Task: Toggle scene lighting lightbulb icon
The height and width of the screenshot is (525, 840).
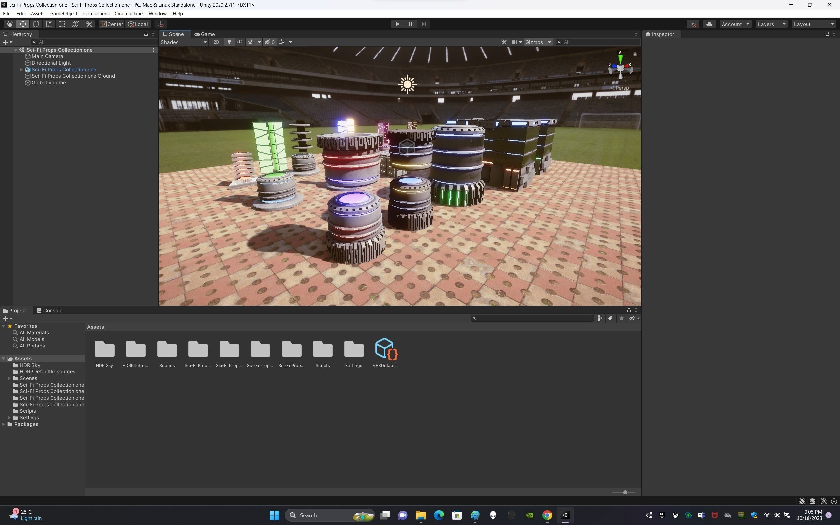Action: (229, 42)
